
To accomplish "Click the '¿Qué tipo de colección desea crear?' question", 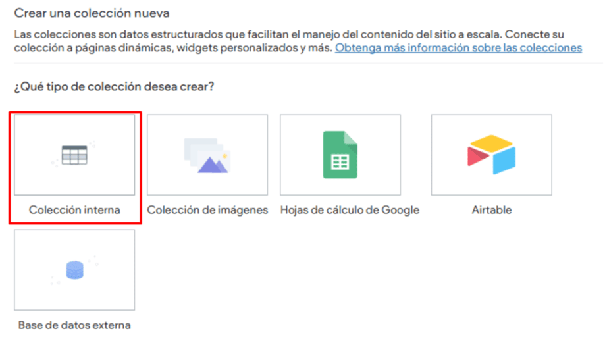I will click(x=113, y=87).
